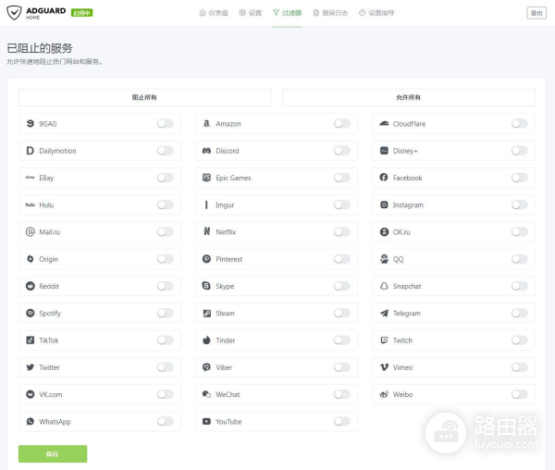The image size is (555, 470).
Task: Toggle the TikTok block switch
Action: click(166, 340)
